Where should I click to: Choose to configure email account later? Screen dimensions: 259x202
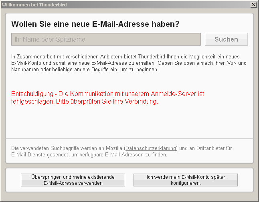click(185, 180)
